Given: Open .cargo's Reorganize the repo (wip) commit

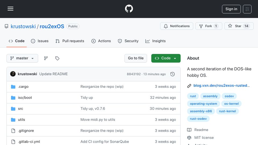Looking at the screenshot, I should pos(102,87).
